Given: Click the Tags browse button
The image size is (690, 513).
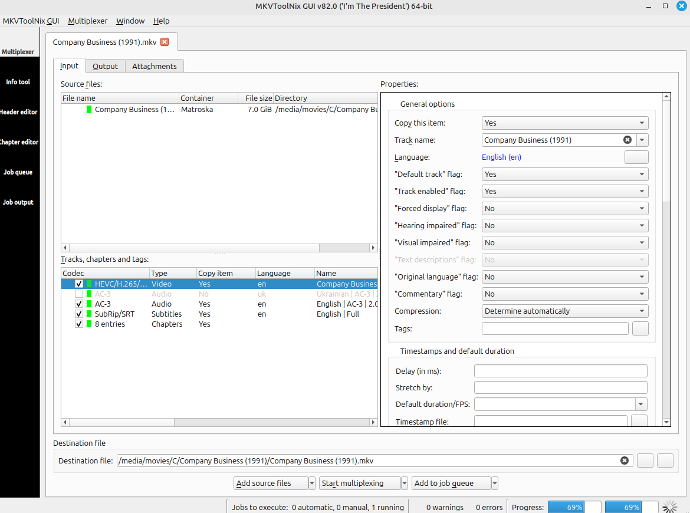Looking at the screenshot, I should coord(640,328).
